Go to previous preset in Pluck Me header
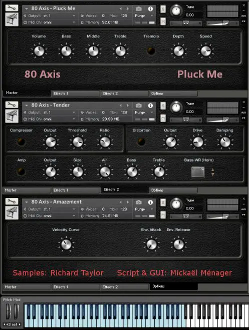The width and height of the screenshot is (249, 330). click(x=121, y=8)
